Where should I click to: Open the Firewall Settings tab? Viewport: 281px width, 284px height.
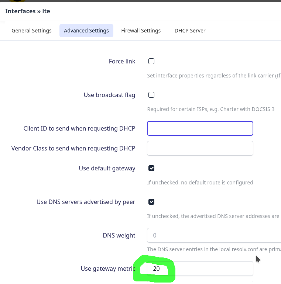click(x=141, y=31)
